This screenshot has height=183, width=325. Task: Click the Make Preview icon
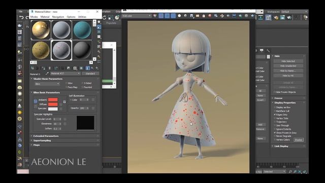click(99, 46)
